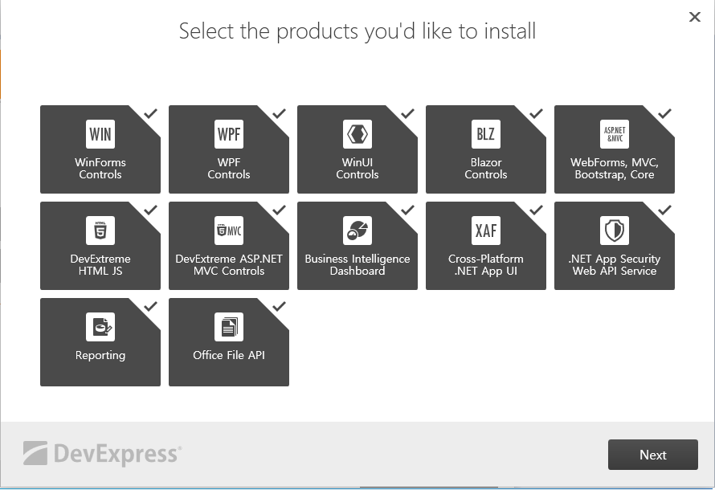
Task: Click the Reporting document icon
Action: 100,327
